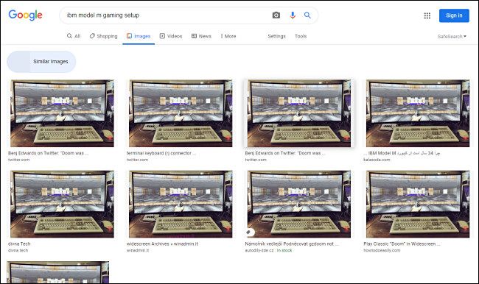Click the 'autodily-zde.cz · In stock' text
Viewport: 479px width, 284px height.
pos(268,250)
